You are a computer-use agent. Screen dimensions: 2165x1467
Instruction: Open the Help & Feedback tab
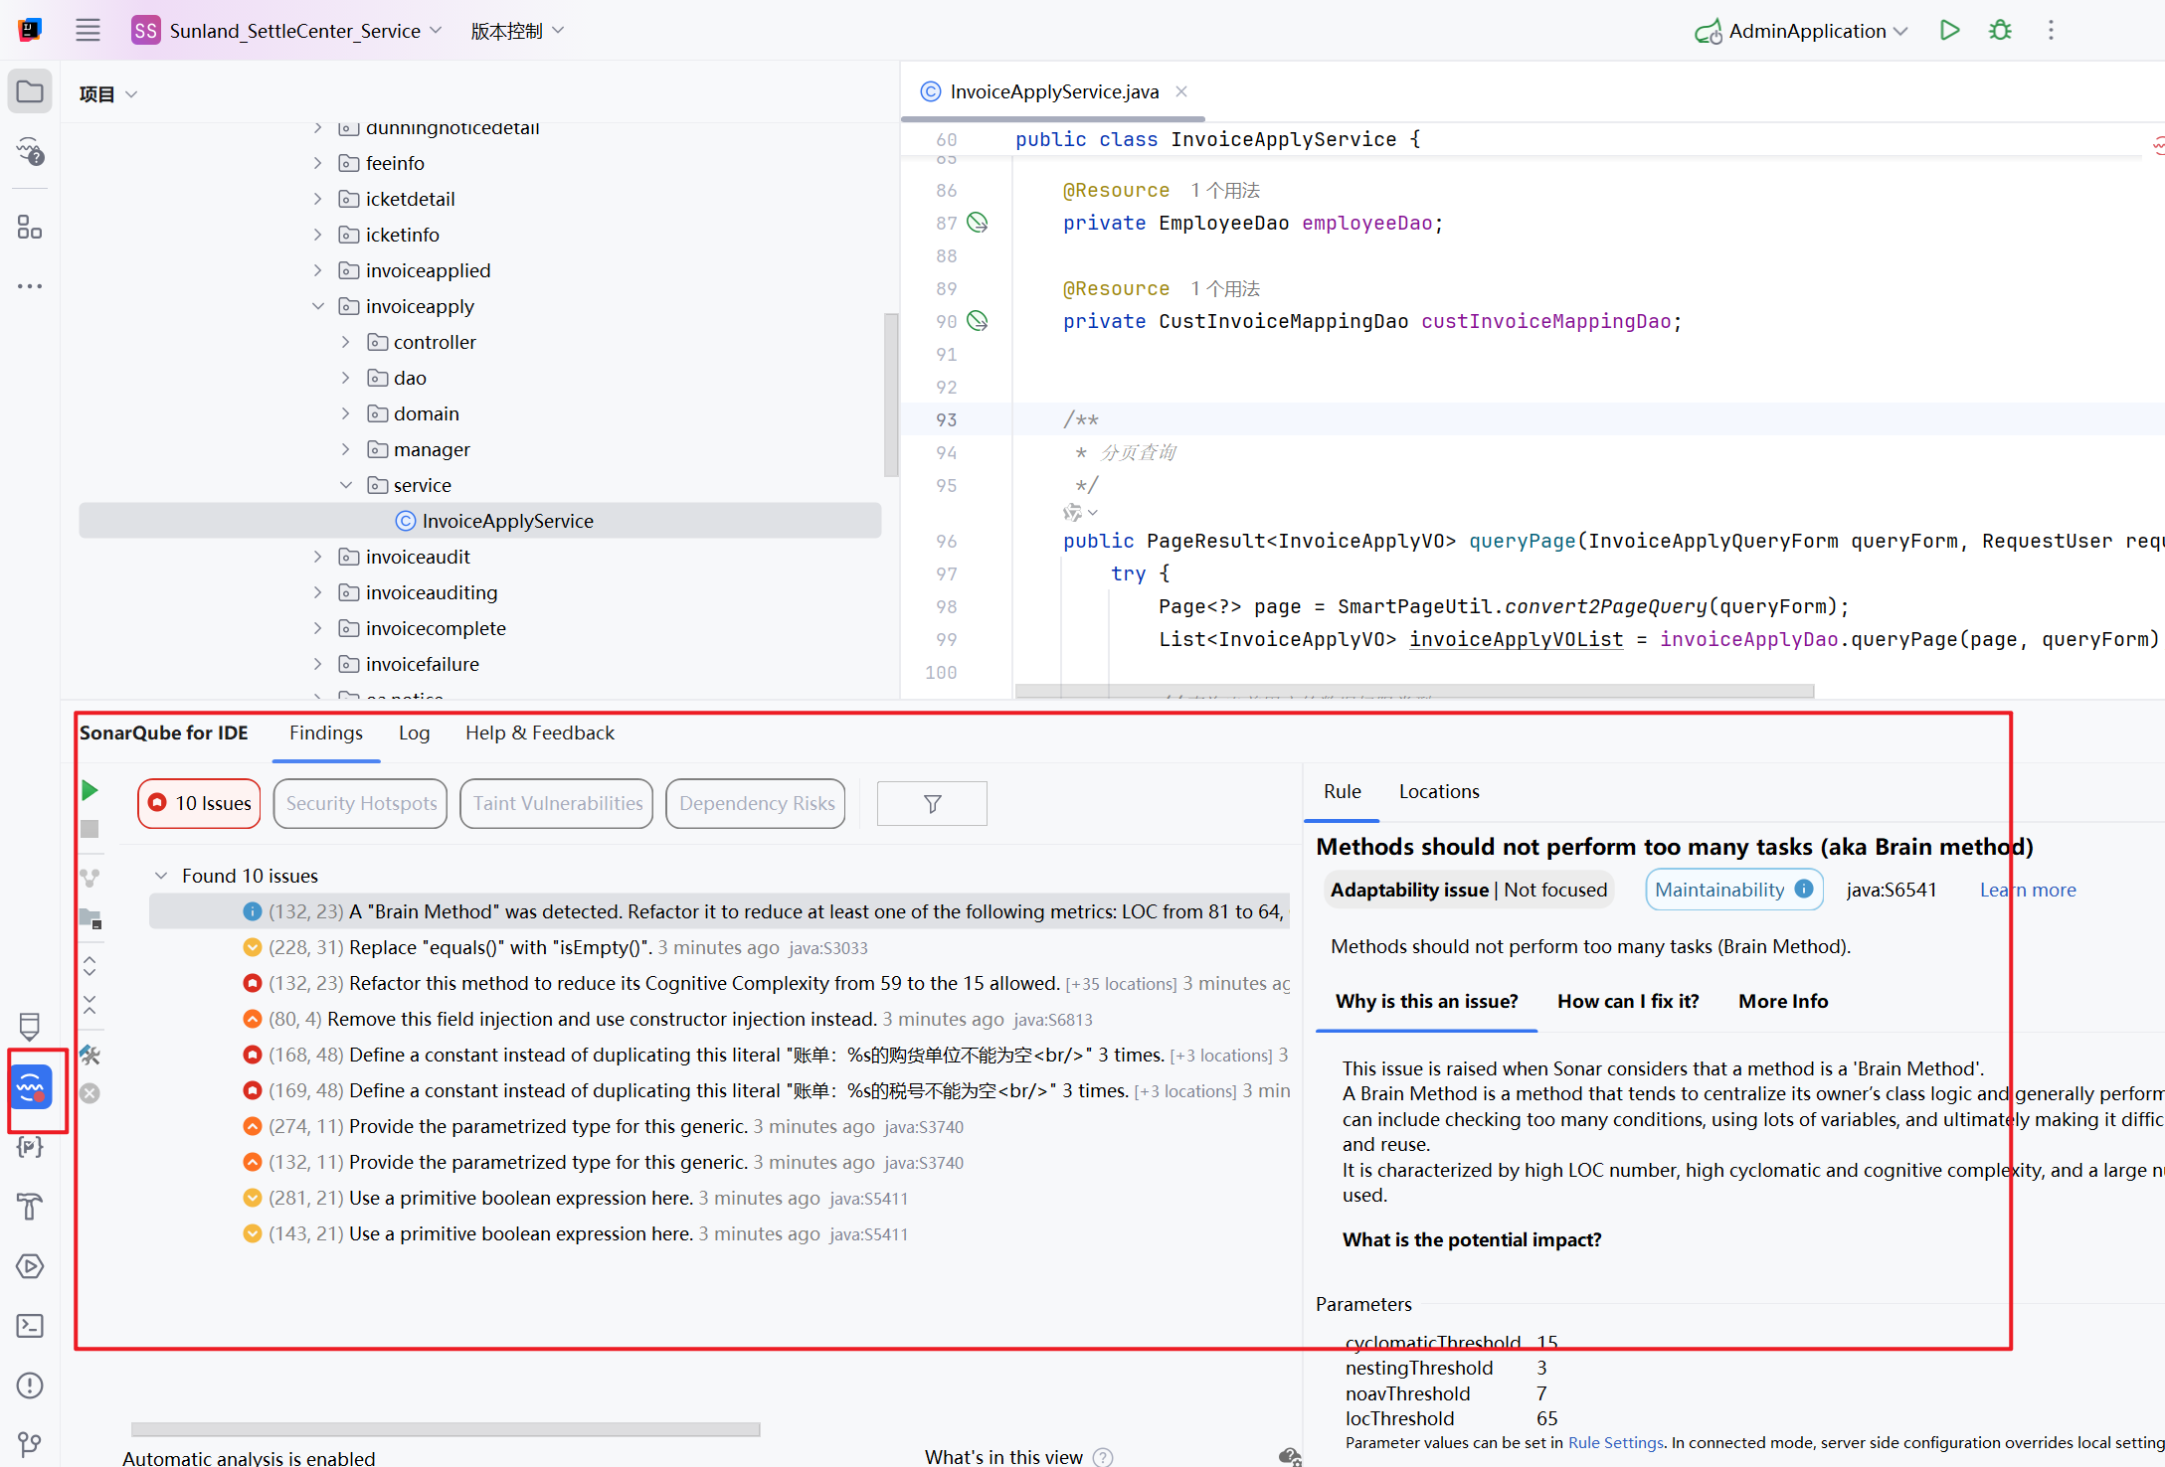point(540,733)
